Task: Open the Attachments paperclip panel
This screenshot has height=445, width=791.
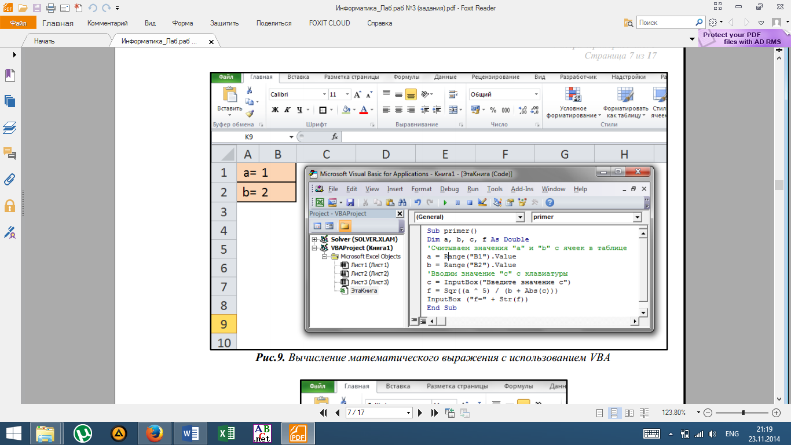Action: pos(10,180)
